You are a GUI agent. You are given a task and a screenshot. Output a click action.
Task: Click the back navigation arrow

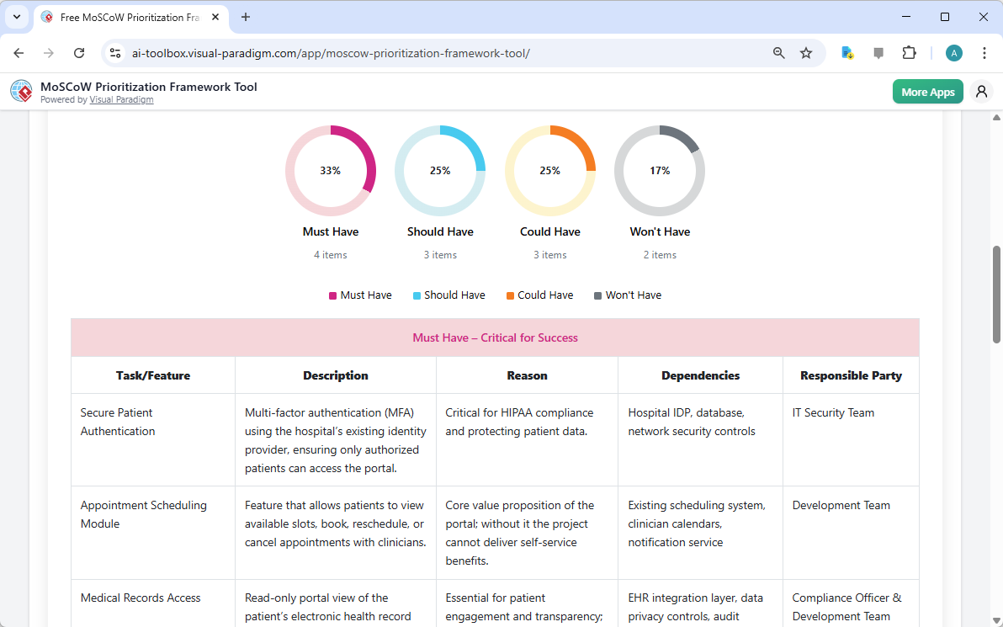19,52
